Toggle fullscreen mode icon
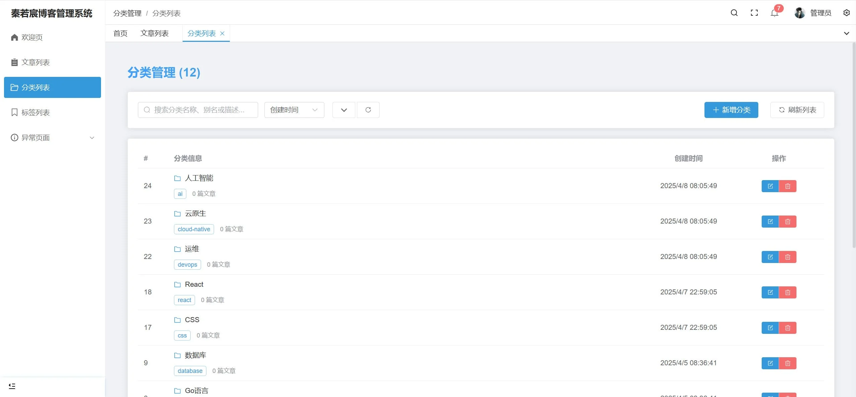Screen dimensions: 856x397 tap(754, 13)
